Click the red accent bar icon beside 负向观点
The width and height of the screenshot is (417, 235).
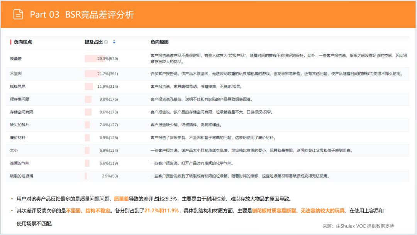(10, 42)
